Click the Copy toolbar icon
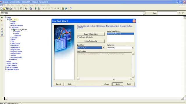The image size is (186, 104). click(x=18, y=8)
